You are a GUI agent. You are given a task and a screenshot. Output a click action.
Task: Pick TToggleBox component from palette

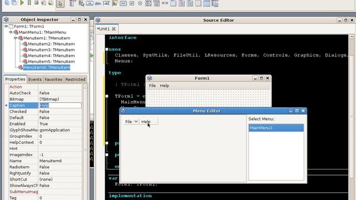pos(123,3)
